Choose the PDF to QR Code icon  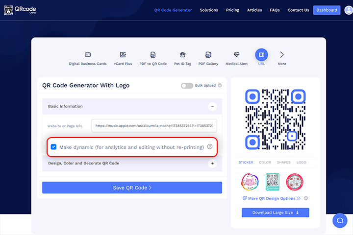tap(153, 55)
